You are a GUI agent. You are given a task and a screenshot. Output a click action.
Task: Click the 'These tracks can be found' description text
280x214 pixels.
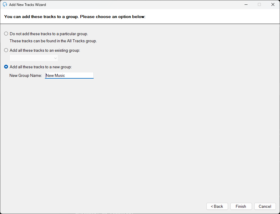click(x=53, y=41)
